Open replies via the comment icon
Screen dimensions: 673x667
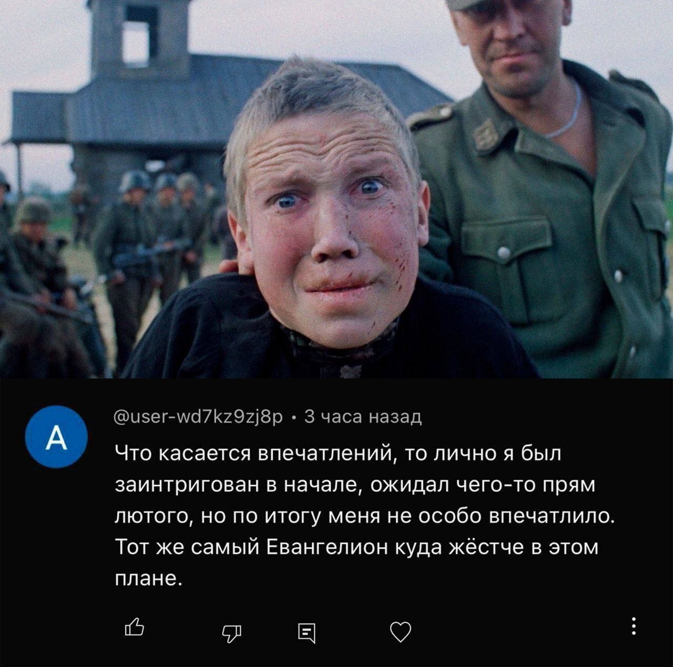(307, 632)
